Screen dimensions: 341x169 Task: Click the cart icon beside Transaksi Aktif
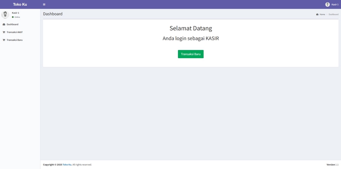pyautogui.click(x=4, y=32)
